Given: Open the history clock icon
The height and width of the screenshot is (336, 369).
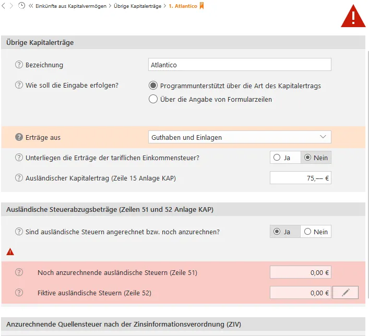Looking at the screenshot, I should pos(21,6).
